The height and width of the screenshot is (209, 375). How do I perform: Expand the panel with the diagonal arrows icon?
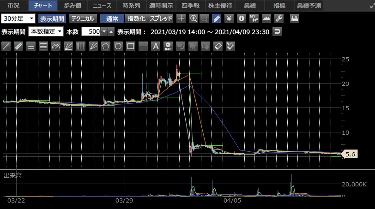click(372, 6)
